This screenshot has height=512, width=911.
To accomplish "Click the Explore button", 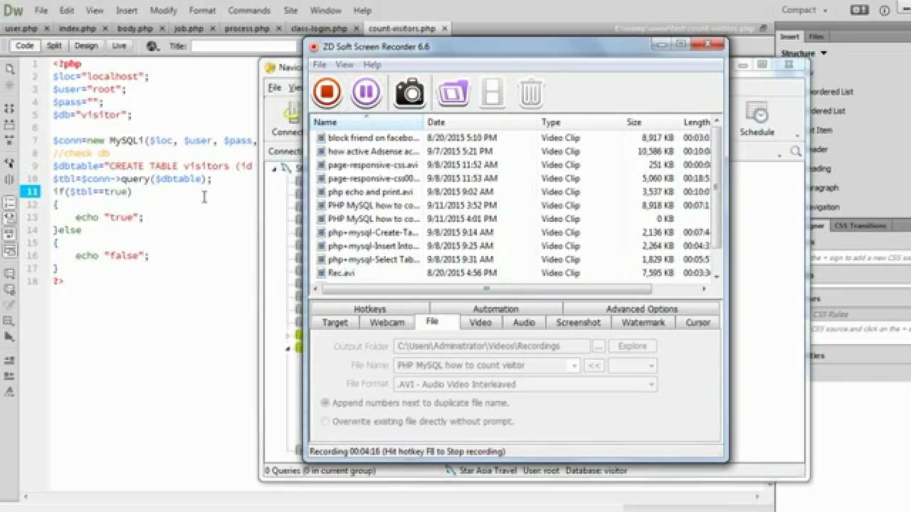I will point(632,346).
